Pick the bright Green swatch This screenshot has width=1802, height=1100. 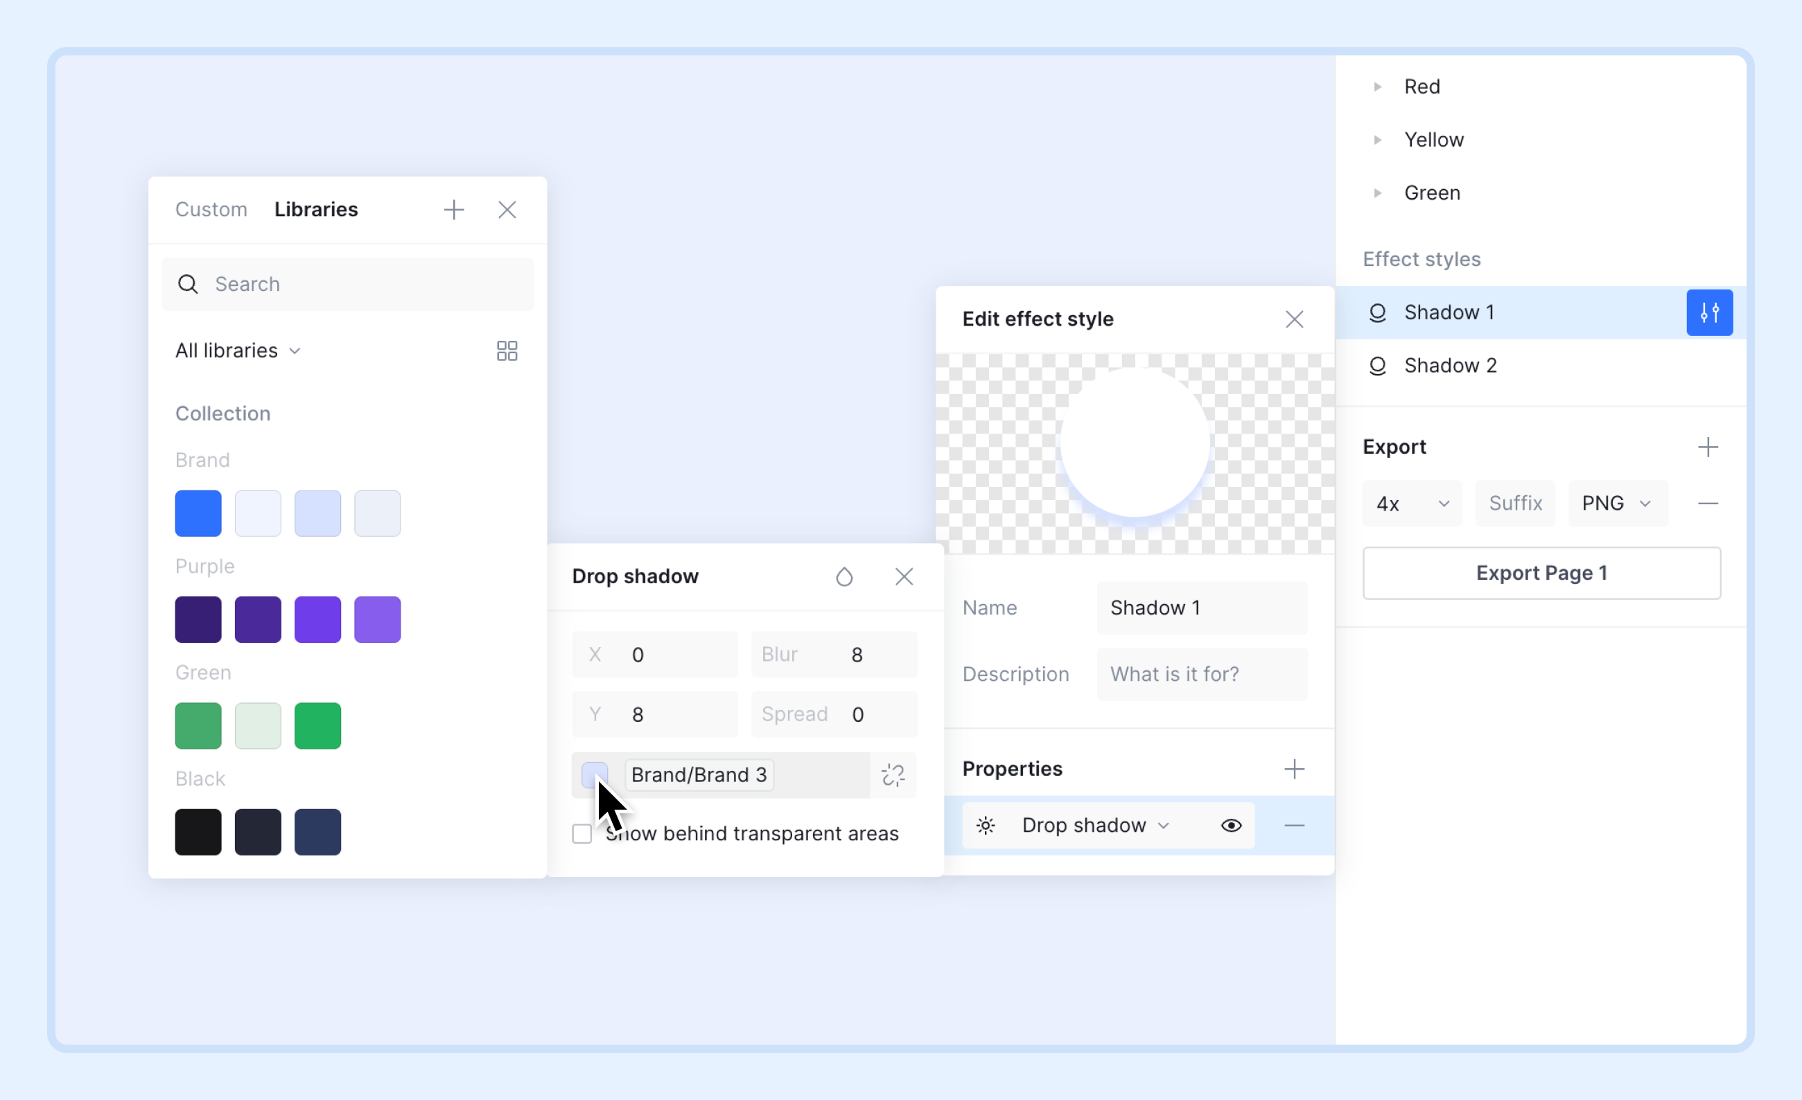[x=317, y=726]
